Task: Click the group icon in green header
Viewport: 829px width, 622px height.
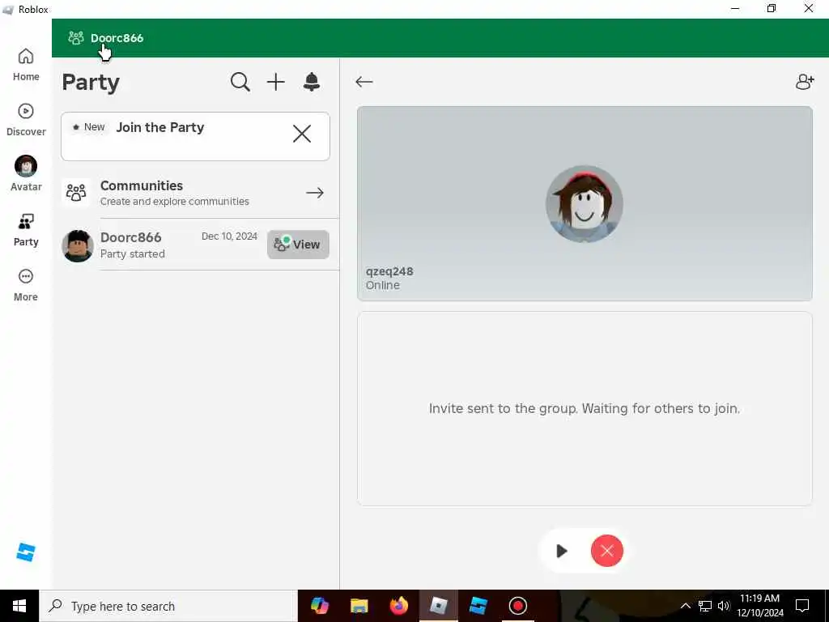Action: point(76,37)
